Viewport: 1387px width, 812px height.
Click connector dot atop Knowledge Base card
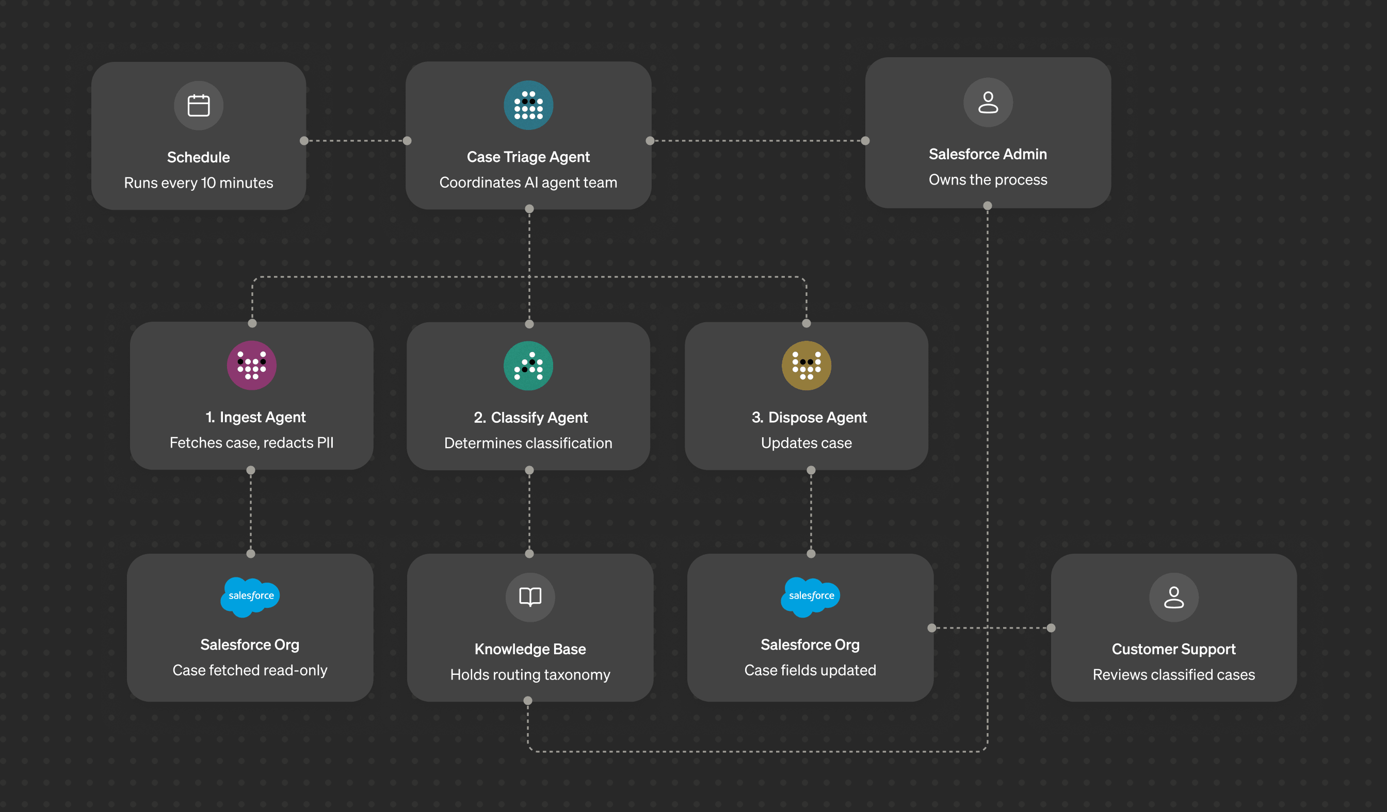tap(529, 554)
